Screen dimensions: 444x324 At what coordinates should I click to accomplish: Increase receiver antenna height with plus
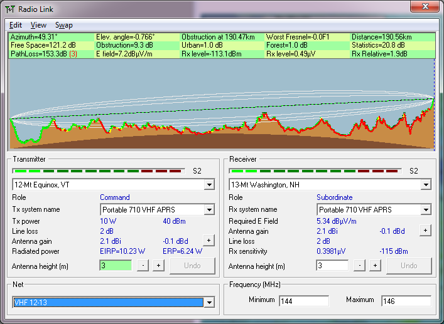[x=375, y=266]
